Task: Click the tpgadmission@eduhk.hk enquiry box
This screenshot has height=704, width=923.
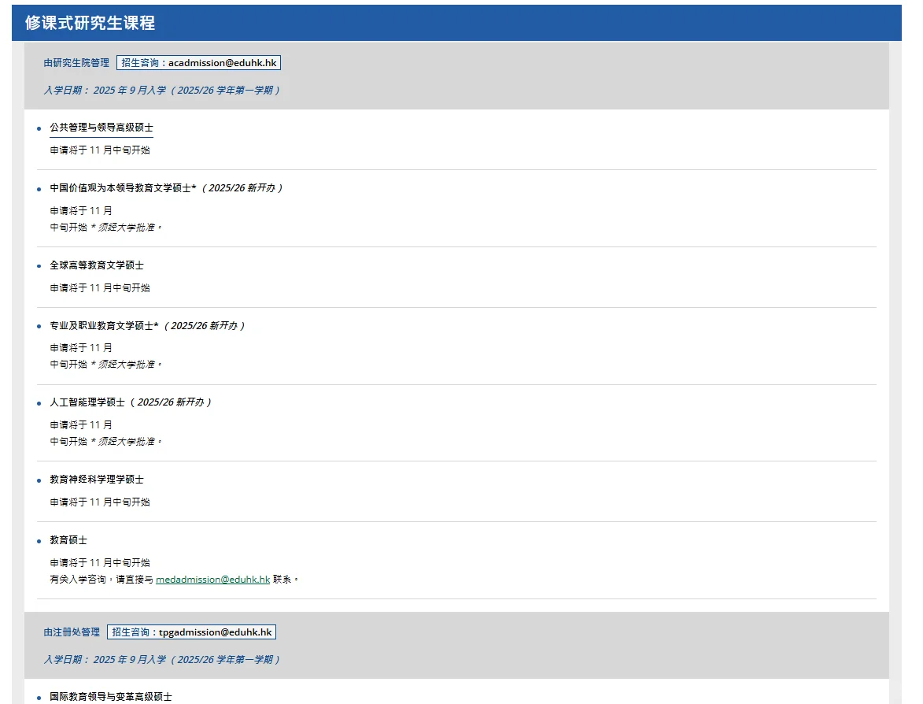Action: (x=191, y=632)
